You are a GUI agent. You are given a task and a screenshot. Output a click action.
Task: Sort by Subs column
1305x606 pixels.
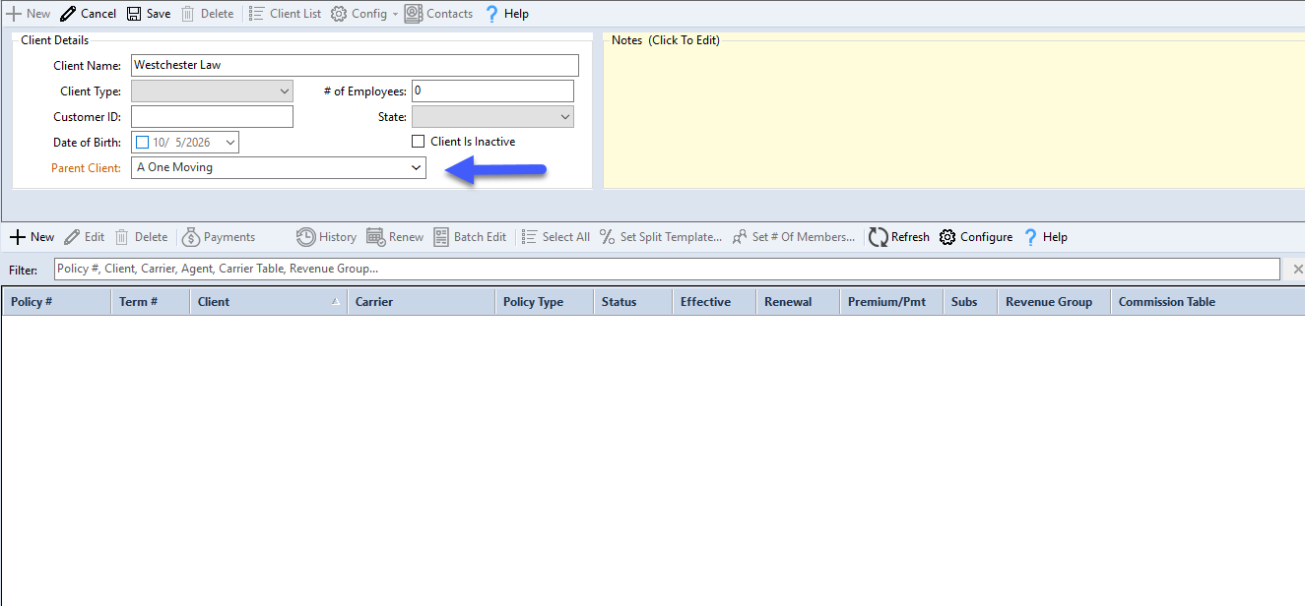tap(970, 302)
